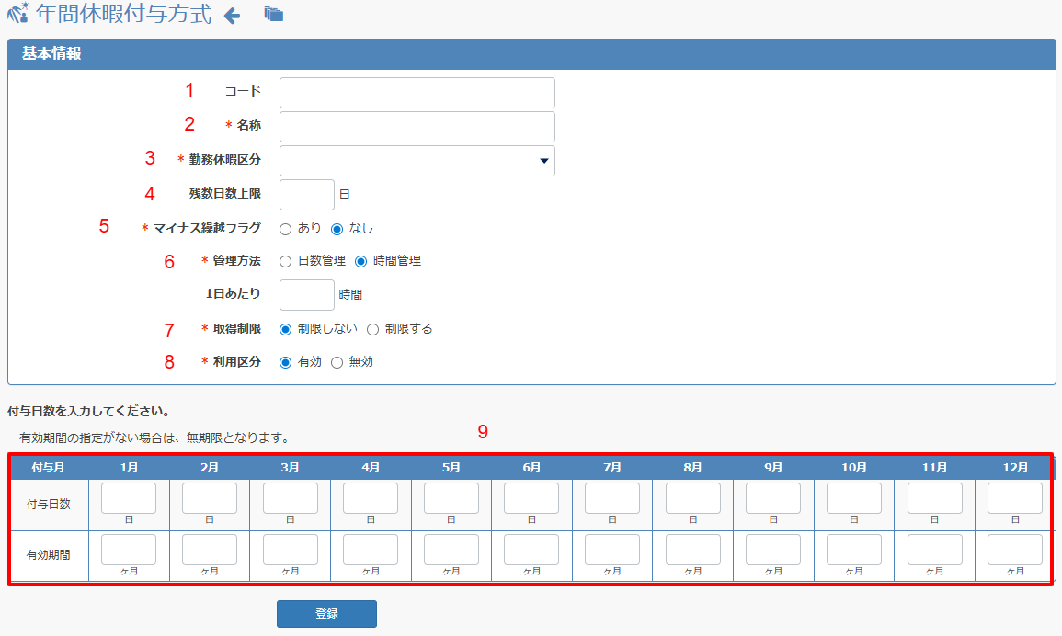The image size is (1062, 636).
Task: Set 利用区分 to 有効
Action: [286, 362]
